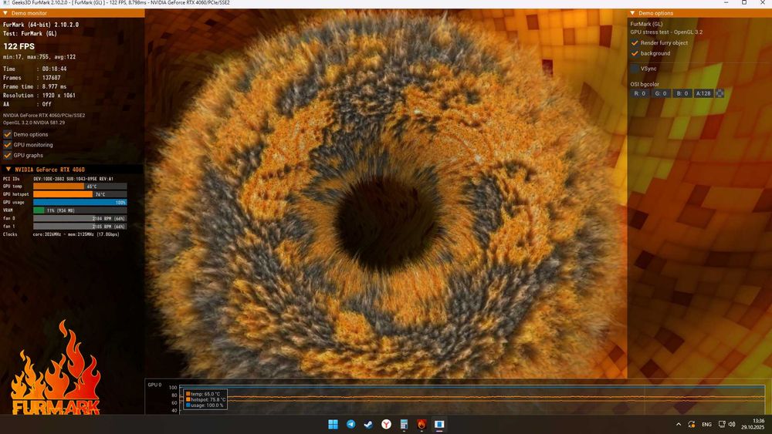772x434 pixels.
Task: Click the GPU stress test - OpenGL 3.2 text
Action: coord(667,32)
